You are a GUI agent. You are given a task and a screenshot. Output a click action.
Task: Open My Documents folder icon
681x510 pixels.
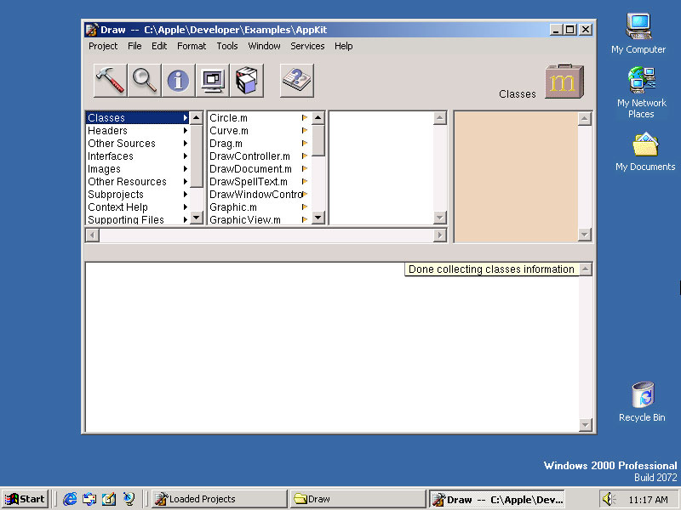(x=645, y=144)
